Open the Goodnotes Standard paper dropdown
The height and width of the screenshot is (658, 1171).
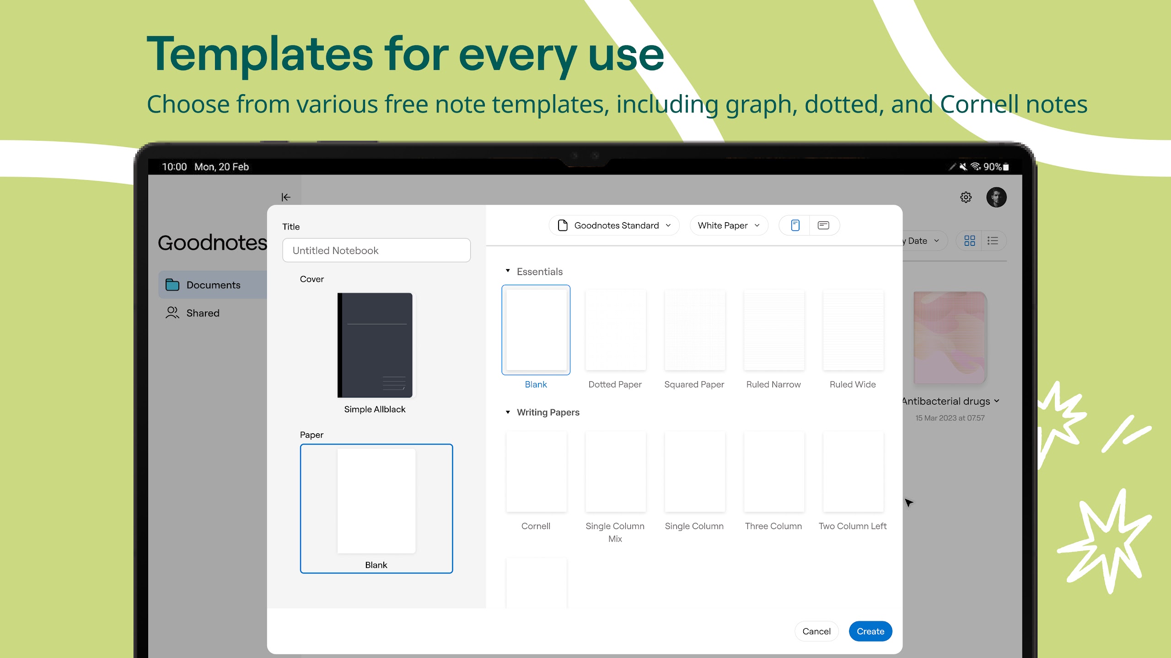pyautogui.click(x=614, y=225)
